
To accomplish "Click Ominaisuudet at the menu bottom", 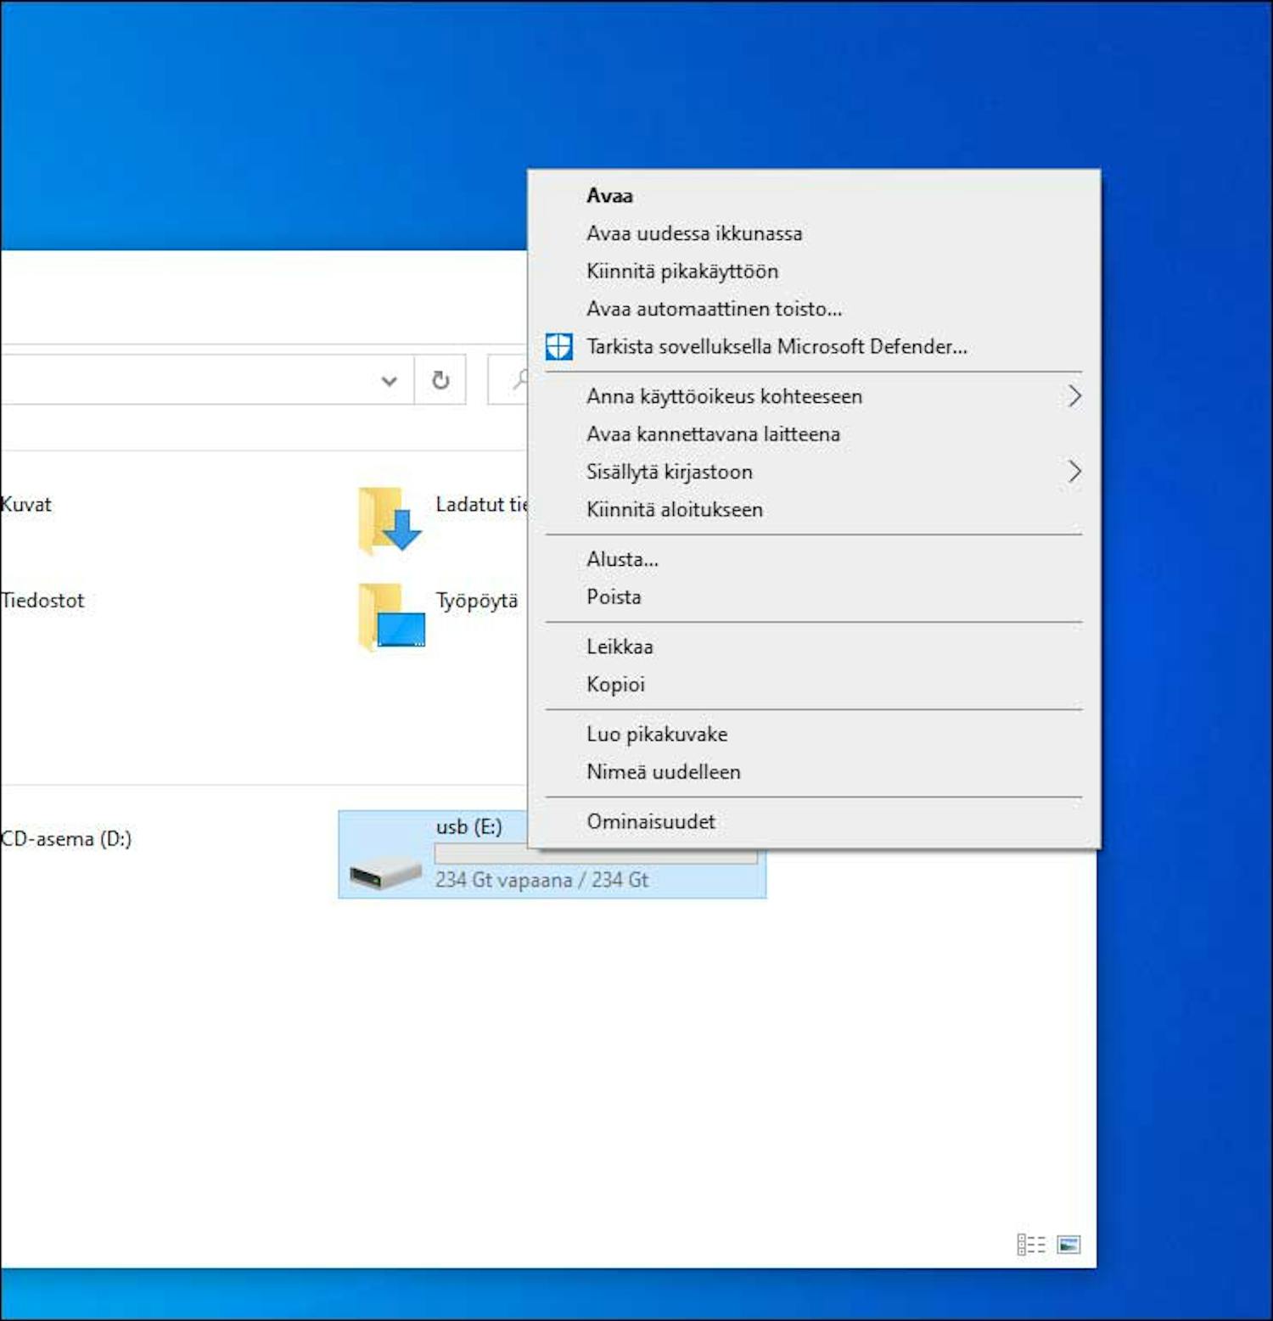I will tap(651, 820).
